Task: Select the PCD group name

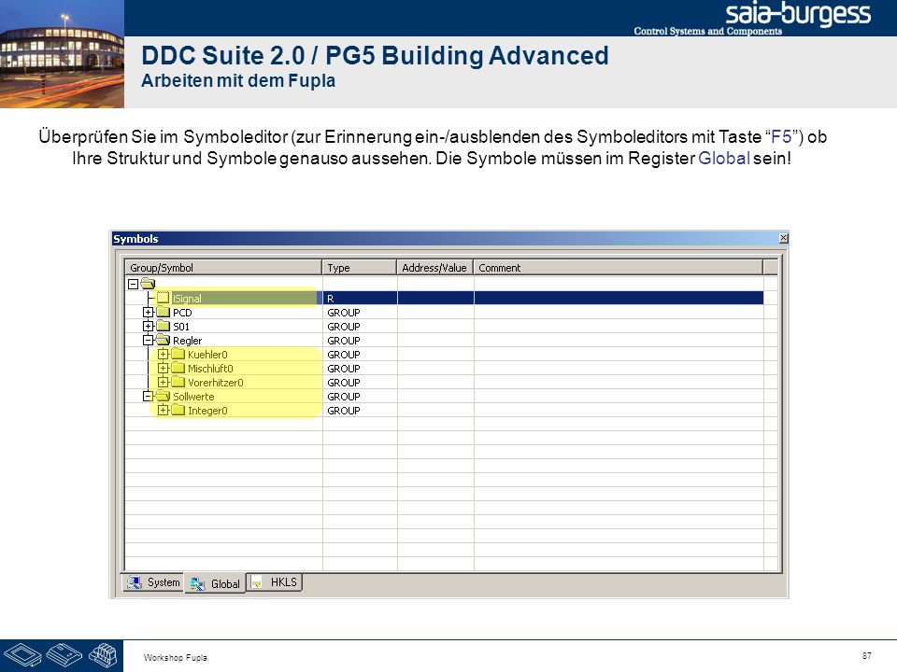Action: (182, 313)
